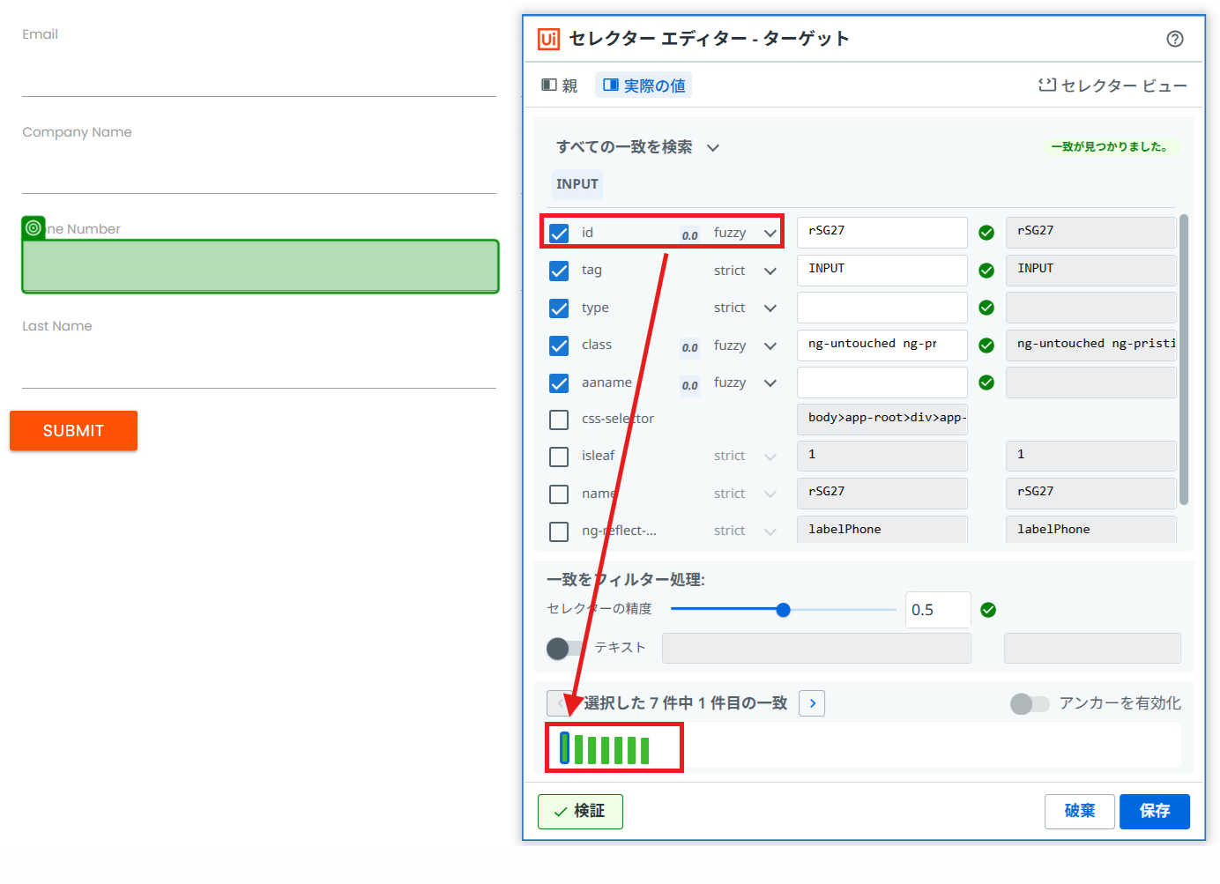Open セレクター ビュー
The height and width of the screenshot is (884, 1220).
click(x=1112, y=85)
